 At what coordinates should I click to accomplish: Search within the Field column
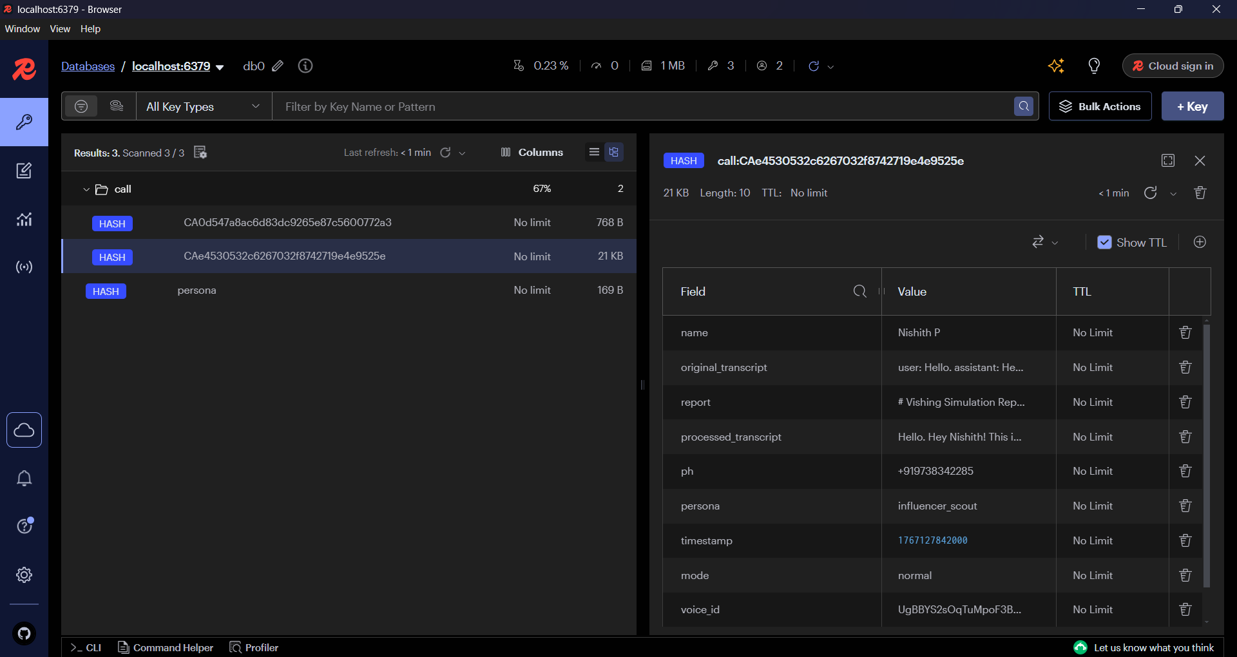point(859,291)
